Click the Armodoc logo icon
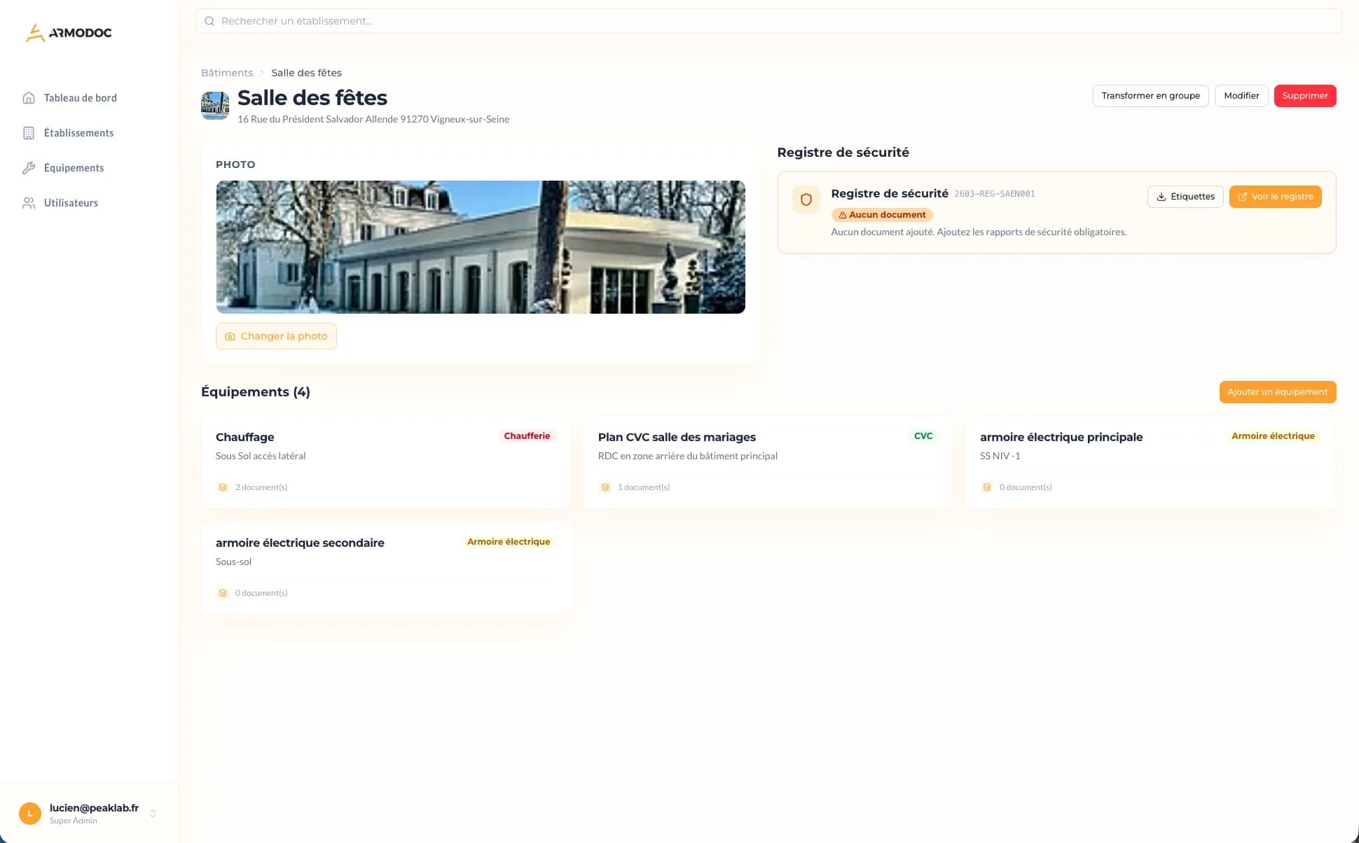This screenshot has width=1359, height=843. (x=35, y=32)
